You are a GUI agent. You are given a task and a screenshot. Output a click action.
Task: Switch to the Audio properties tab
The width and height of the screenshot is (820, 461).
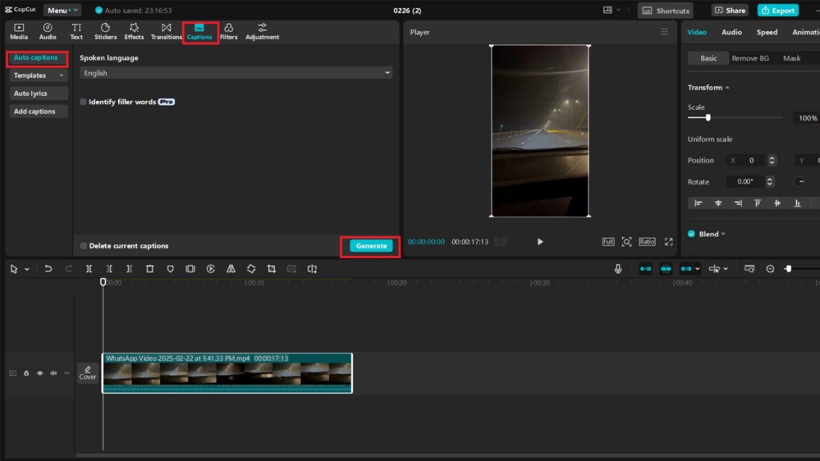(x=731, y=32)
